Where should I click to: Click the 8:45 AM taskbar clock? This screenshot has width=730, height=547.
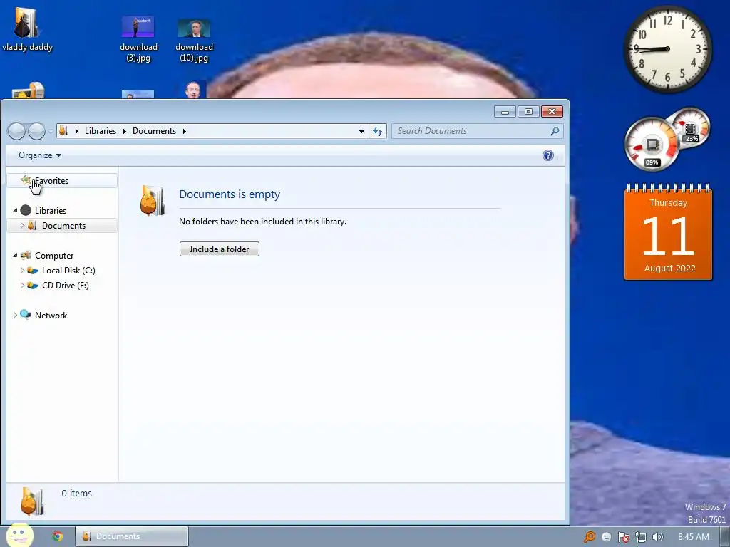coord(693,537)
